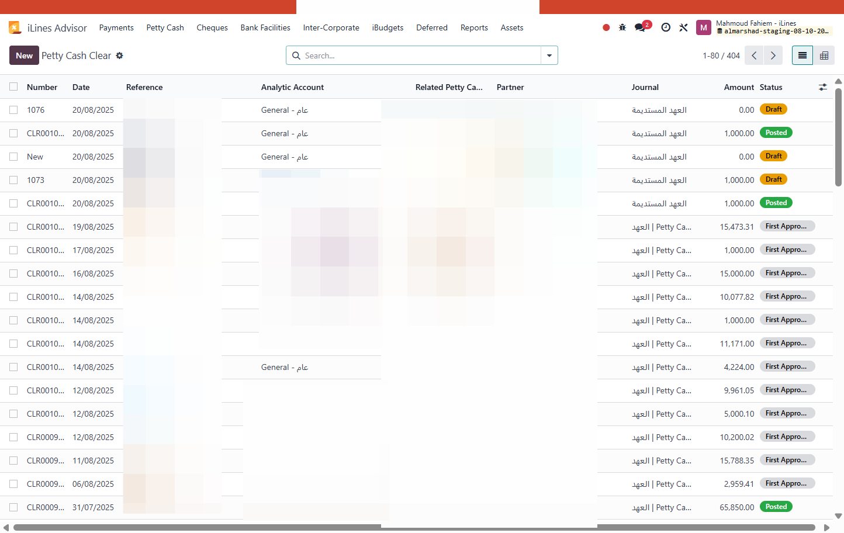
Task: Open the iBudgets menu
Action: 388,27
